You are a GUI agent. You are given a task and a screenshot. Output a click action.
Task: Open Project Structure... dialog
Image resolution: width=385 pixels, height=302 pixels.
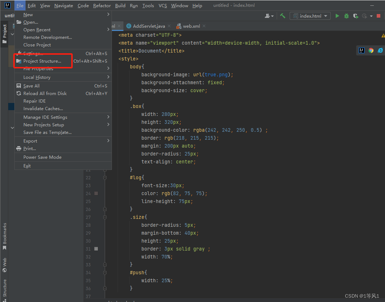tap(63, 61)
